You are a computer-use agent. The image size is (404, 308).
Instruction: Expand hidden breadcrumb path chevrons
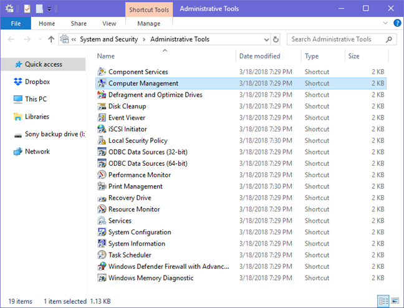pos(74,39)
